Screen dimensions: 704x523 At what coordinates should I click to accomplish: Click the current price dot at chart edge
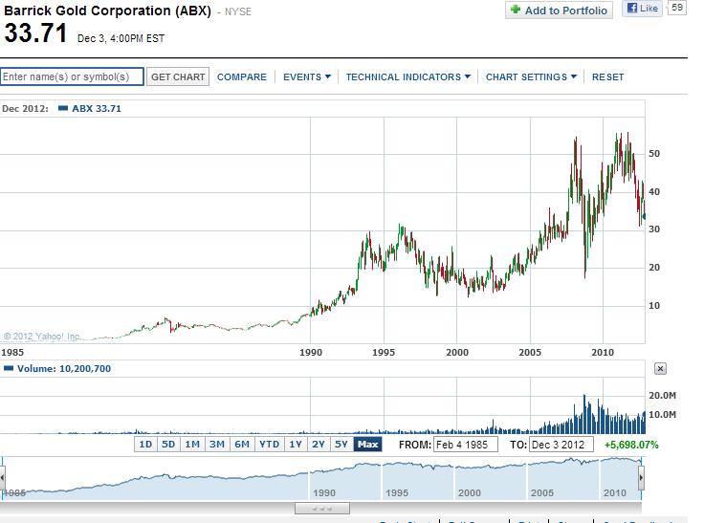tap(645, 216)
